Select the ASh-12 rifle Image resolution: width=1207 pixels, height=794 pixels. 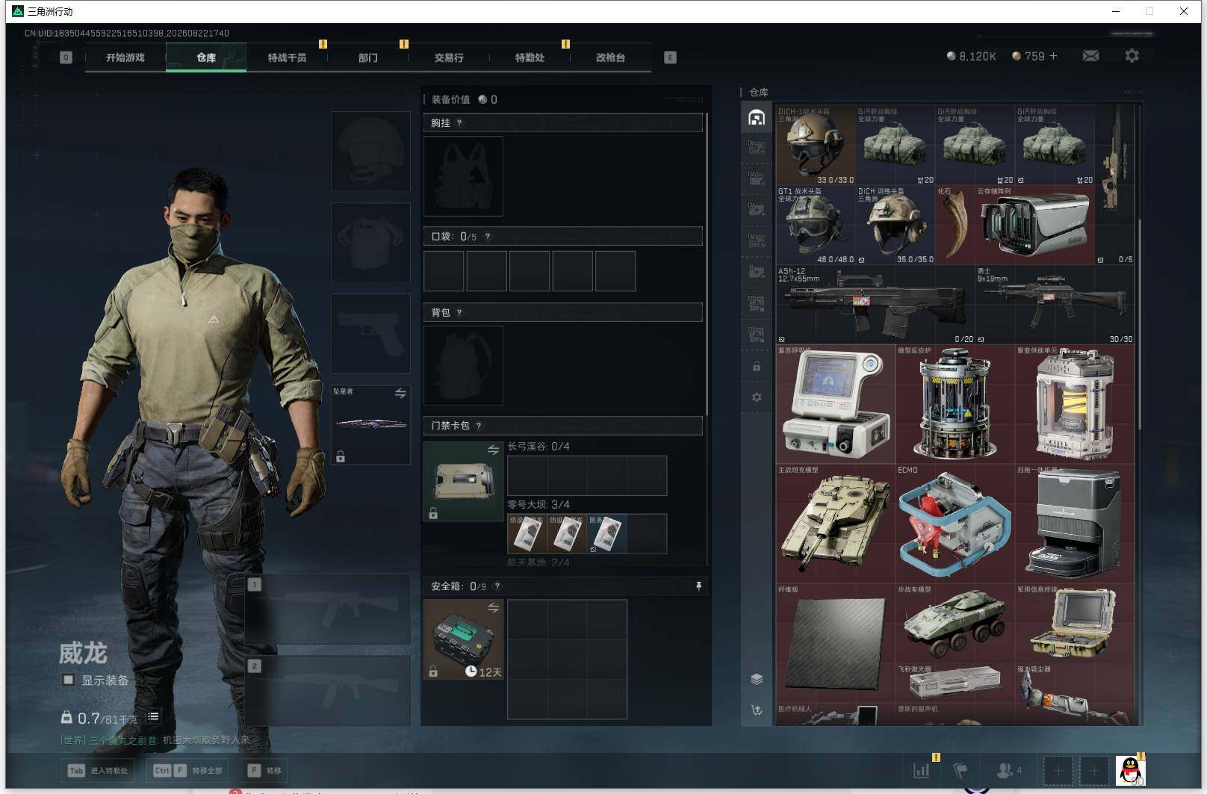point(875,305)
